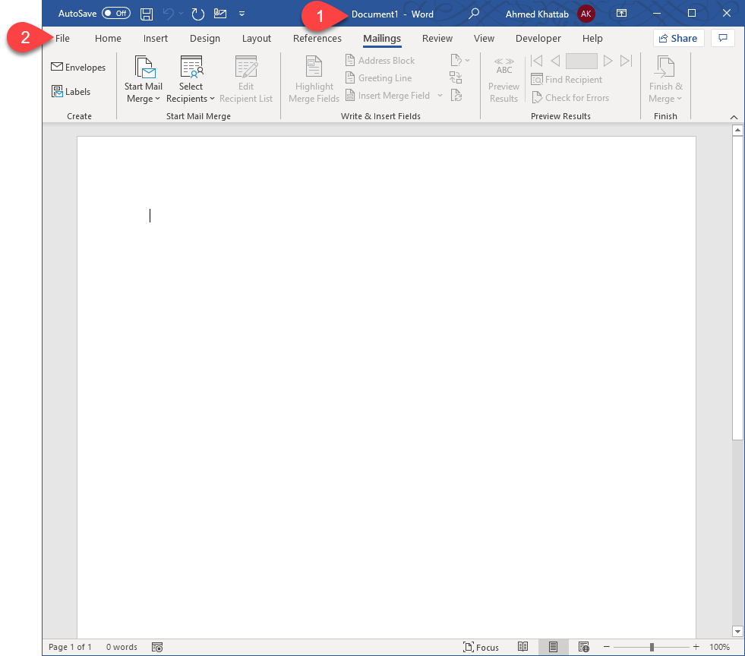Image resolution: width=745 pixels, height=656 pixels.
Task: Click the Match Fields icon
Action: (456, 77)
